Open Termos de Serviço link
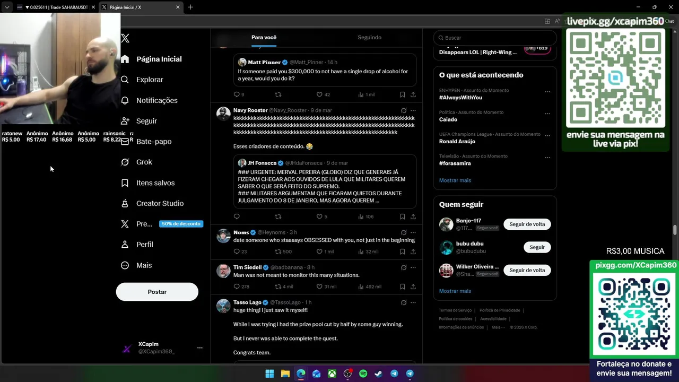 pos(455,310)
